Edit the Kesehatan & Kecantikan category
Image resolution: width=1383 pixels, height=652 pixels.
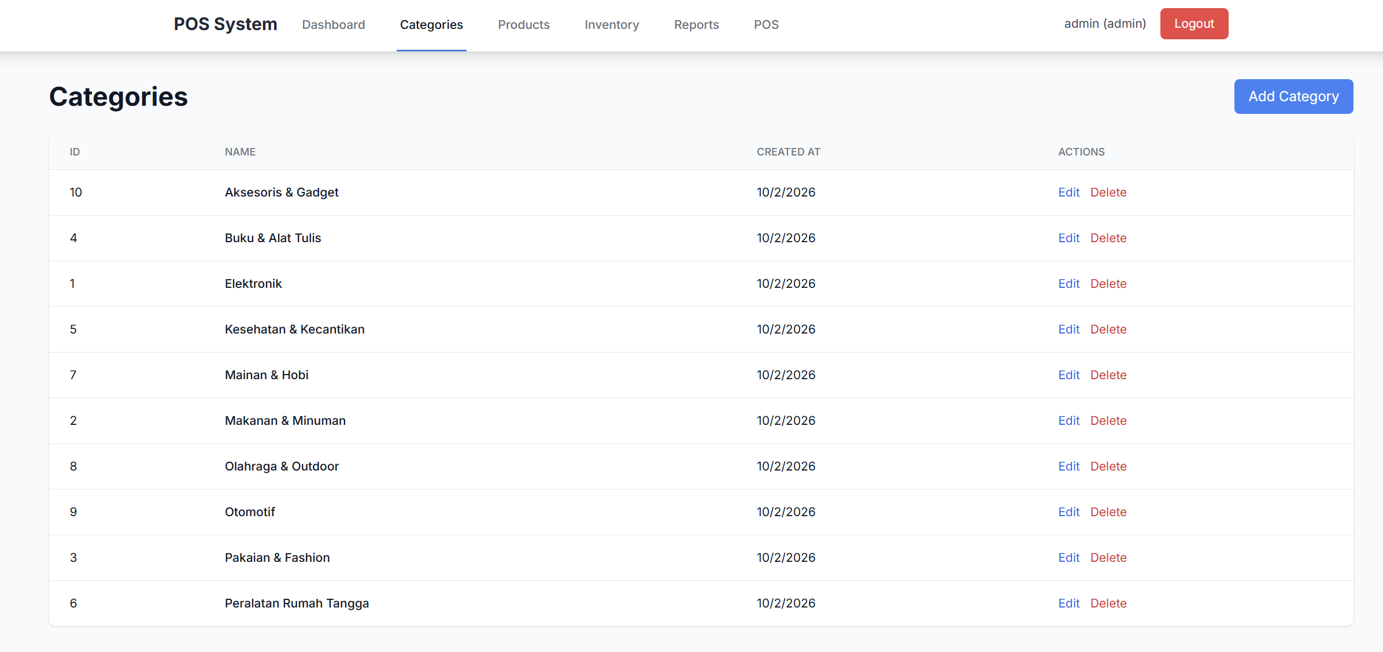1068,329
